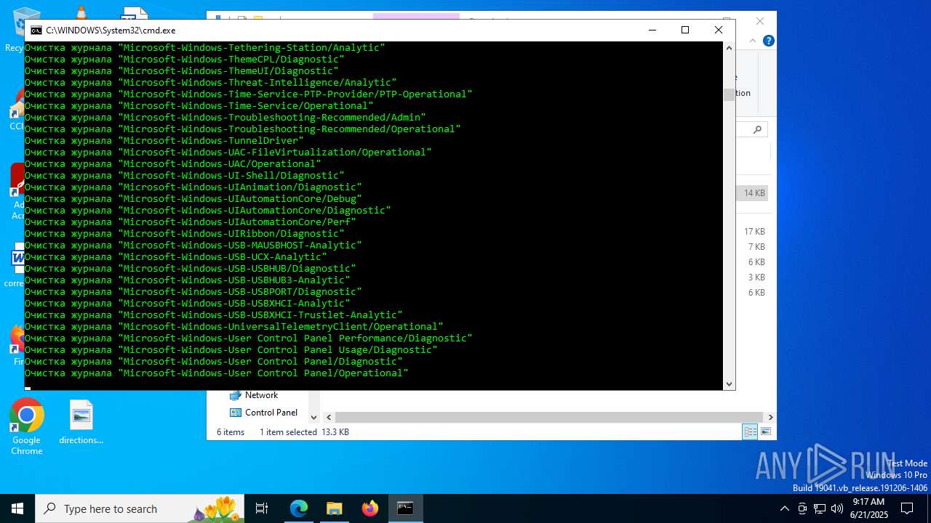Viewport: 931px width, 523px height.
Task: Click the '1 item selected 13.3 KB' status text
Action: 304,432
